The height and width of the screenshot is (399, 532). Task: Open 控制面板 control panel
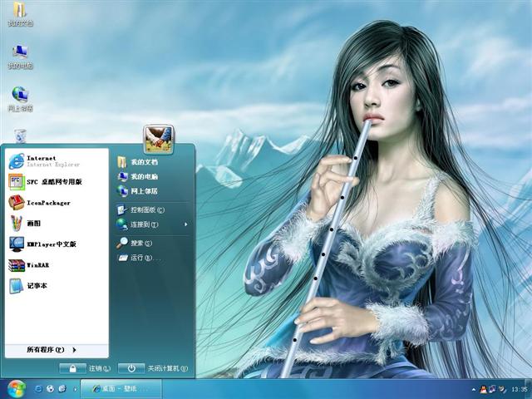click(152, 209)
